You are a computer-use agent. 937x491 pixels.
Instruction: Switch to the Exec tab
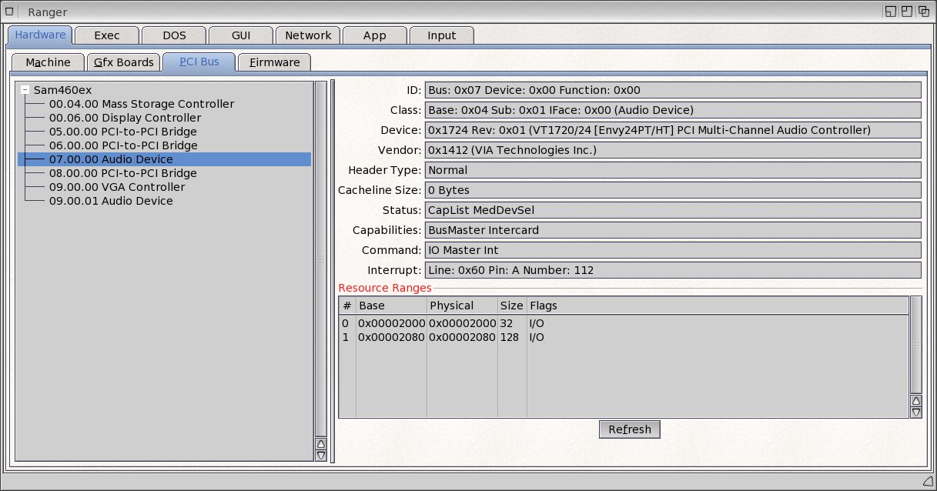(107, 35)
